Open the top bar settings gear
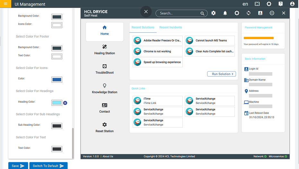This screenshot has height=169, width=299. pyautogui.click(x=269, y=4)
